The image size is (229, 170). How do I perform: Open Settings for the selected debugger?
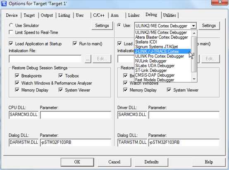209,26
